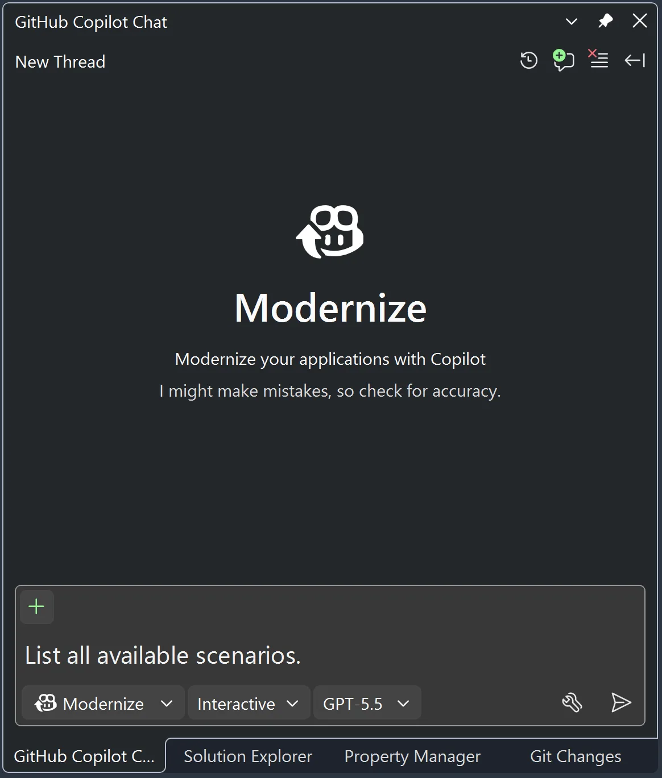Add context with green plus button
The height and width of the screenshot is (778, 662).
click(x=36, y=606)
